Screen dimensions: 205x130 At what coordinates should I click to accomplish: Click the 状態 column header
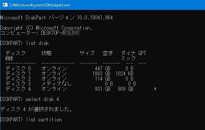point(46,53)
